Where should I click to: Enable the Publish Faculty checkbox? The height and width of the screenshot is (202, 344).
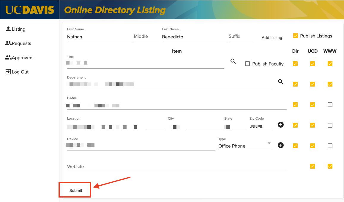click(x=247, y=64)
